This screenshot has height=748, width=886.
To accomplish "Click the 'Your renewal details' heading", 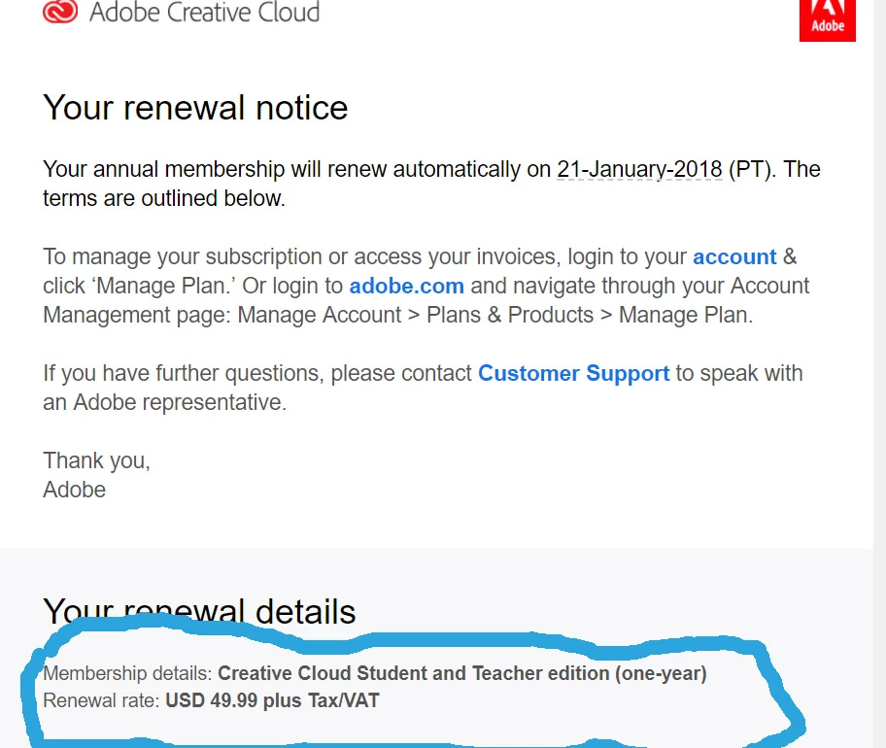I will 199,611.
